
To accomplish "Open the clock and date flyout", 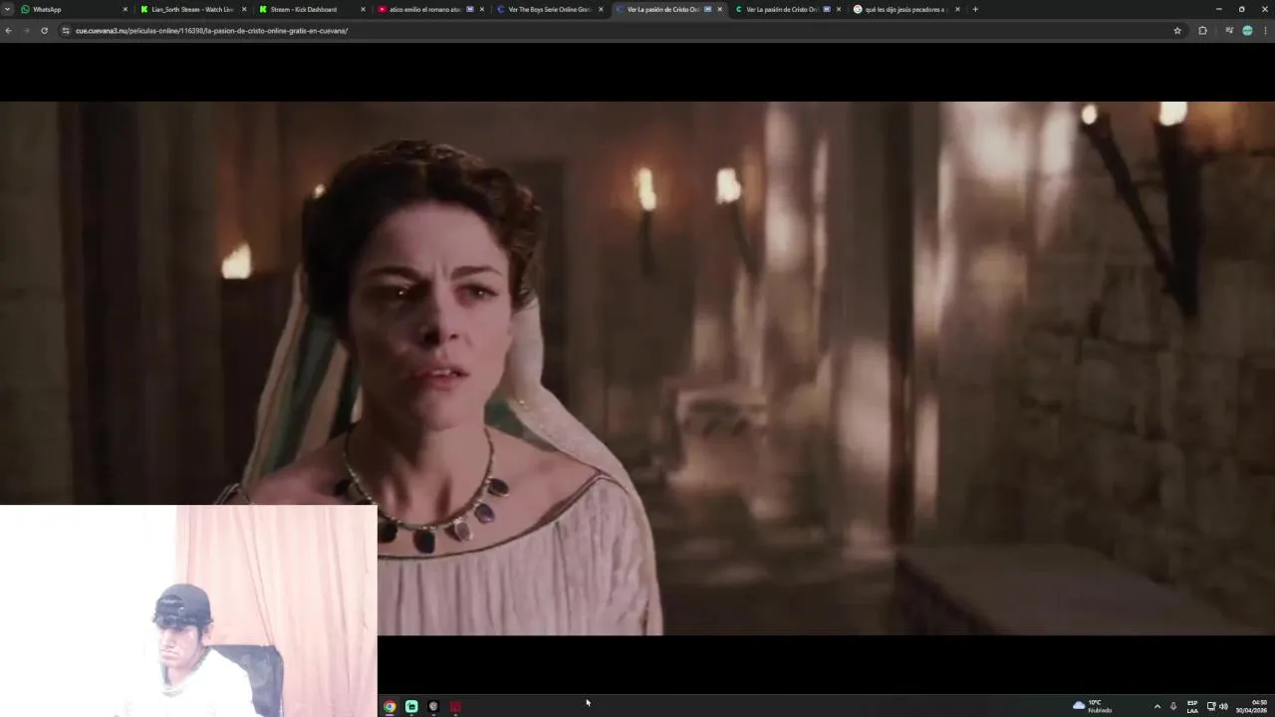I will 1252,706.
